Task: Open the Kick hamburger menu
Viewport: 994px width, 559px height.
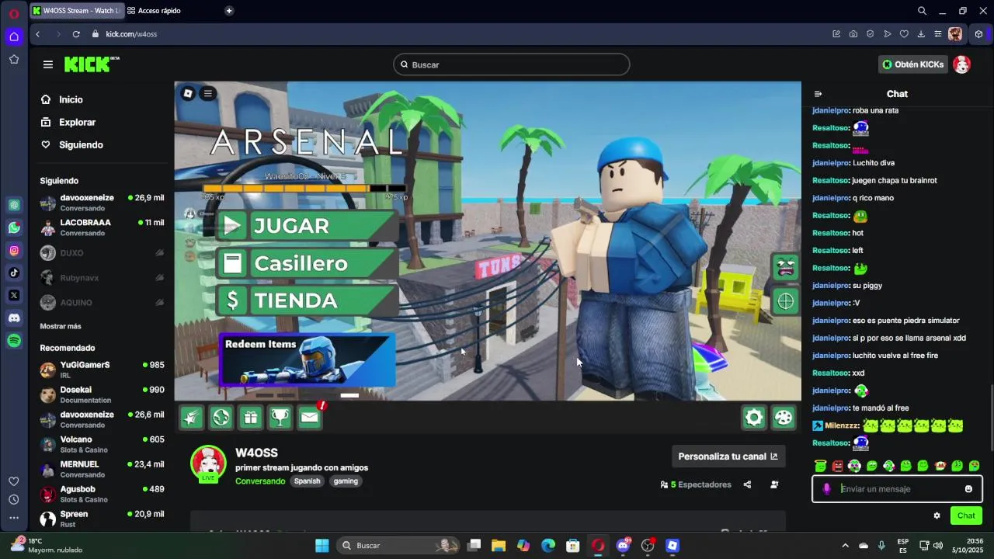Action: click(x=48, y=64)
